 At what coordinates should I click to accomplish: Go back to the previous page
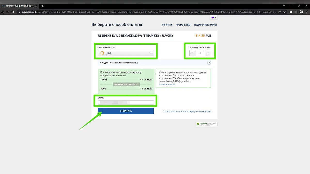3,12
